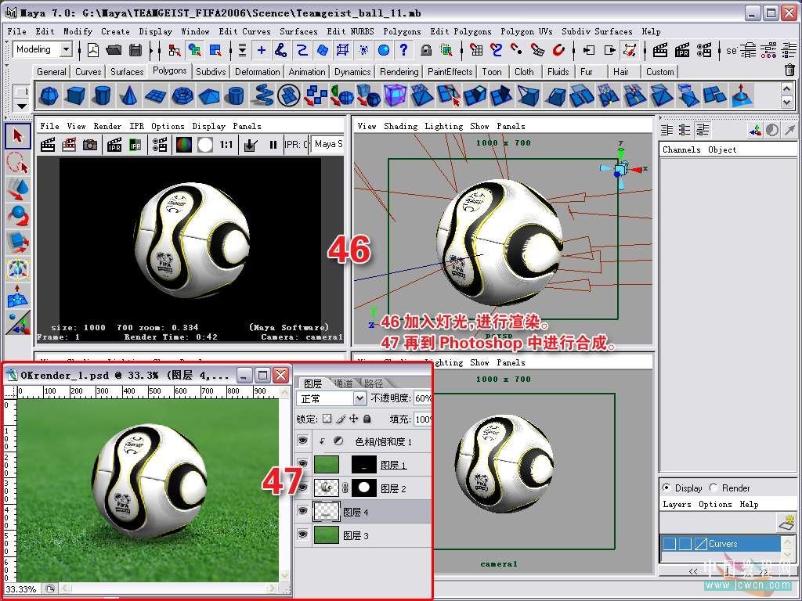This screenshot has width=802, height=601.
Task: Hide the 色相/饱和度 1 adjustment layer
Action: [x=303, y=440]
